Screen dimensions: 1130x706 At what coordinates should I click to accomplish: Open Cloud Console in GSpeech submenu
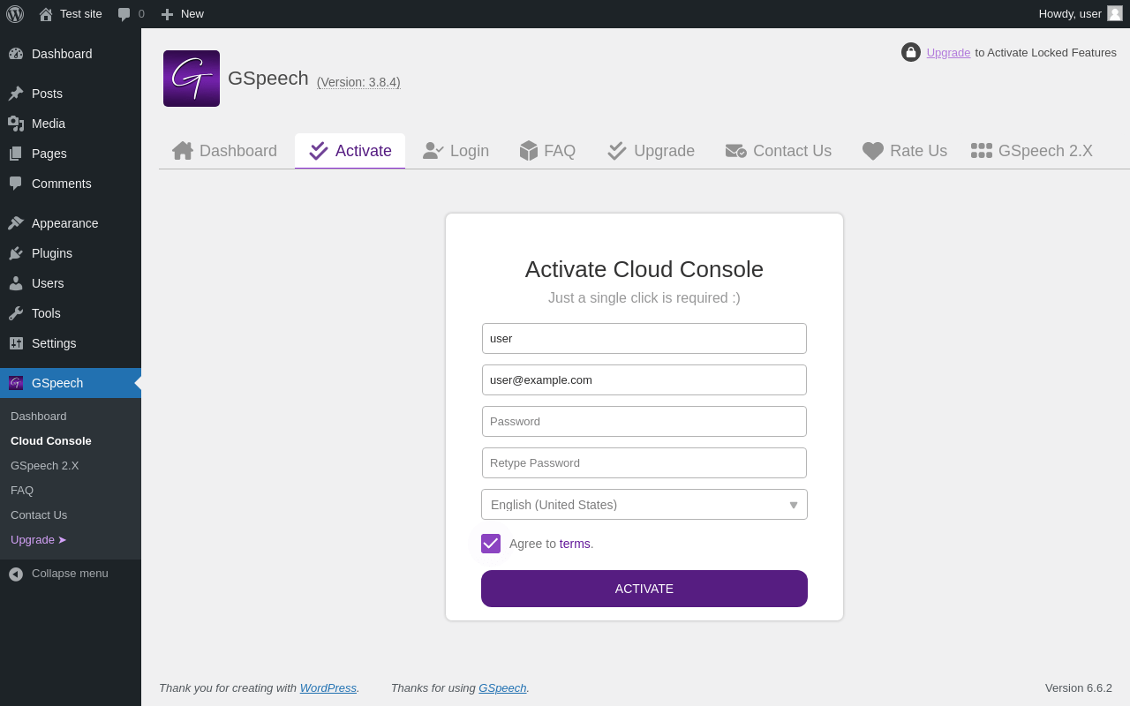(x=51, y=440)
